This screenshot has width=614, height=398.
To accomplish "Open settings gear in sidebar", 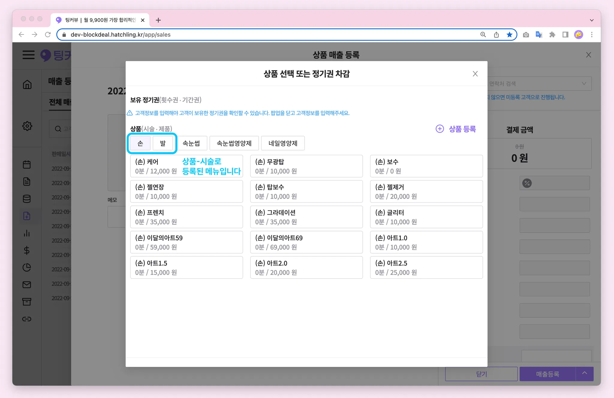I will 27,126.
